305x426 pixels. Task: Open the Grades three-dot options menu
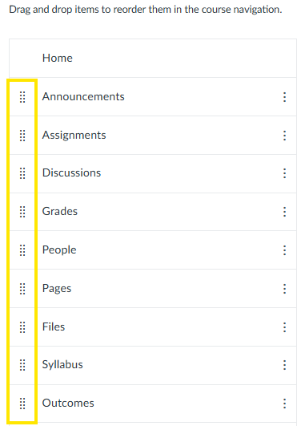pos(284,212)
